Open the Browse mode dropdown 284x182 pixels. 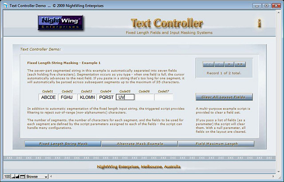coord(37,177)
